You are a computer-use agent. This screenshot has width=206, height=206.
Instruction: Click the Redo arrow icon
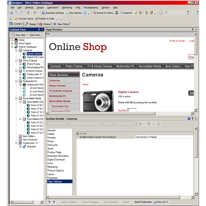click(x=35, y=13)
